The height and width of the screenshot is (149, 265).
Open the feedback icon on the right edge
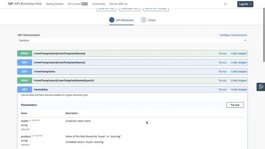pos(261,87)
